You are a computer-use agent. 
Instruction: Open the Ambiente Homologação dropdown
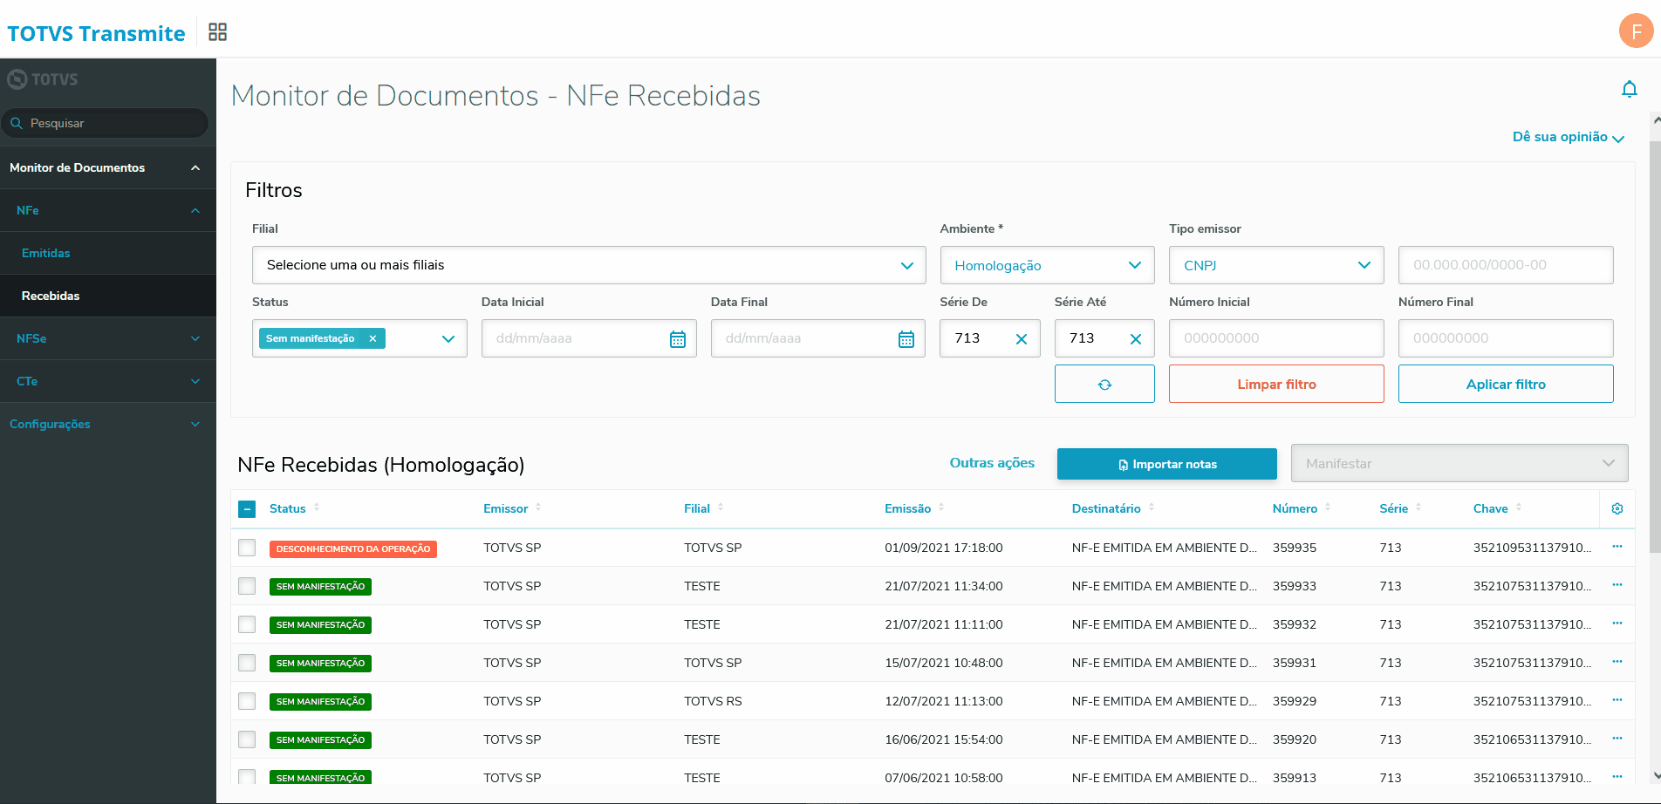pos(1047,265)
